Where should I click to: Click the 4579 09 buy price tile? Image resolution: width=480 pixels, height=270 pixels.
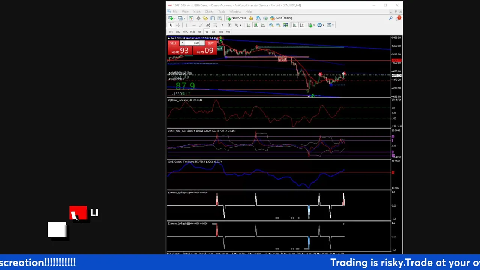[x=205, y=51]
